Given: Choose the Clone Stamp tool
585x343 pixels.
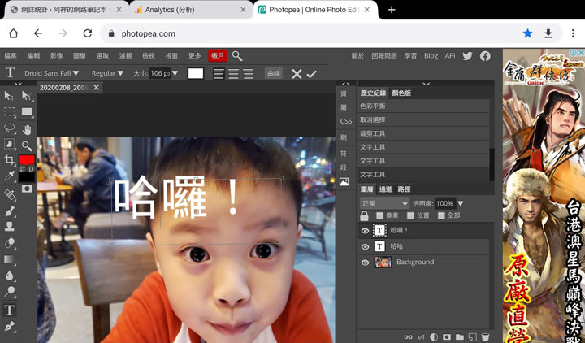Looking at the screenshot, I should coord(9,227).
